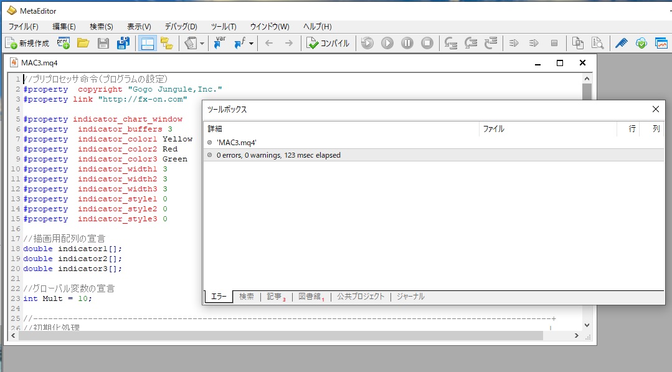Open the ツール(T) menu

tap(224, 26)
